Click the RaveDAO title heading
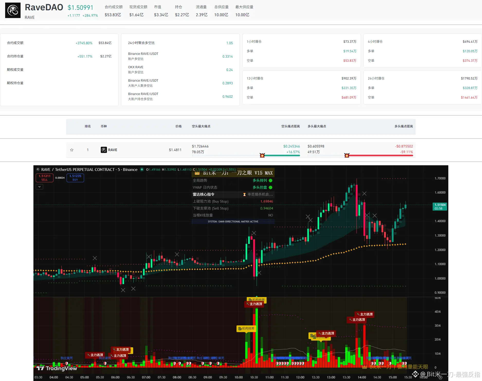Image resolution: width=482 pixels, height=381 pixels. [44, 7]
